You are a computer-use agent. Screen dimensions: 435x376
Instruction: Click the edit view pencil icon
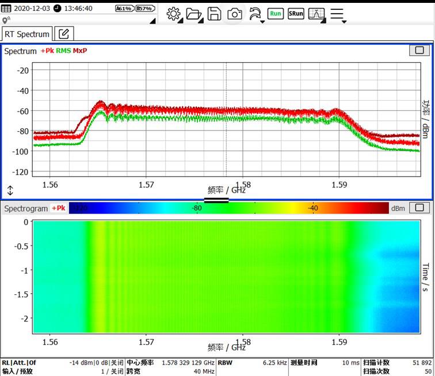(64, 34)
